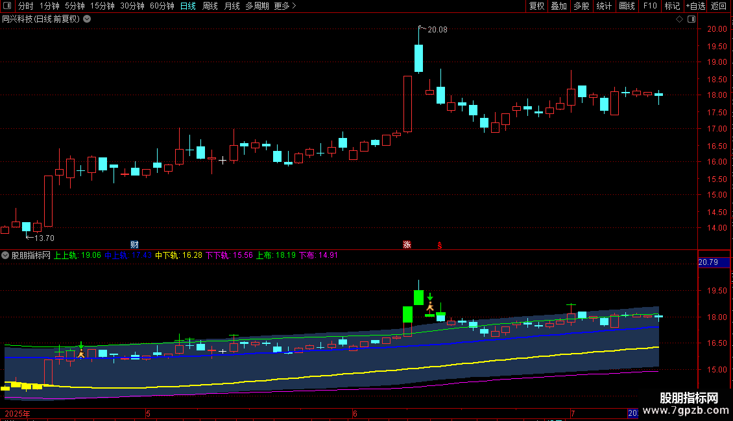Open F10 company info
The image size is (733, 421).
650,6
